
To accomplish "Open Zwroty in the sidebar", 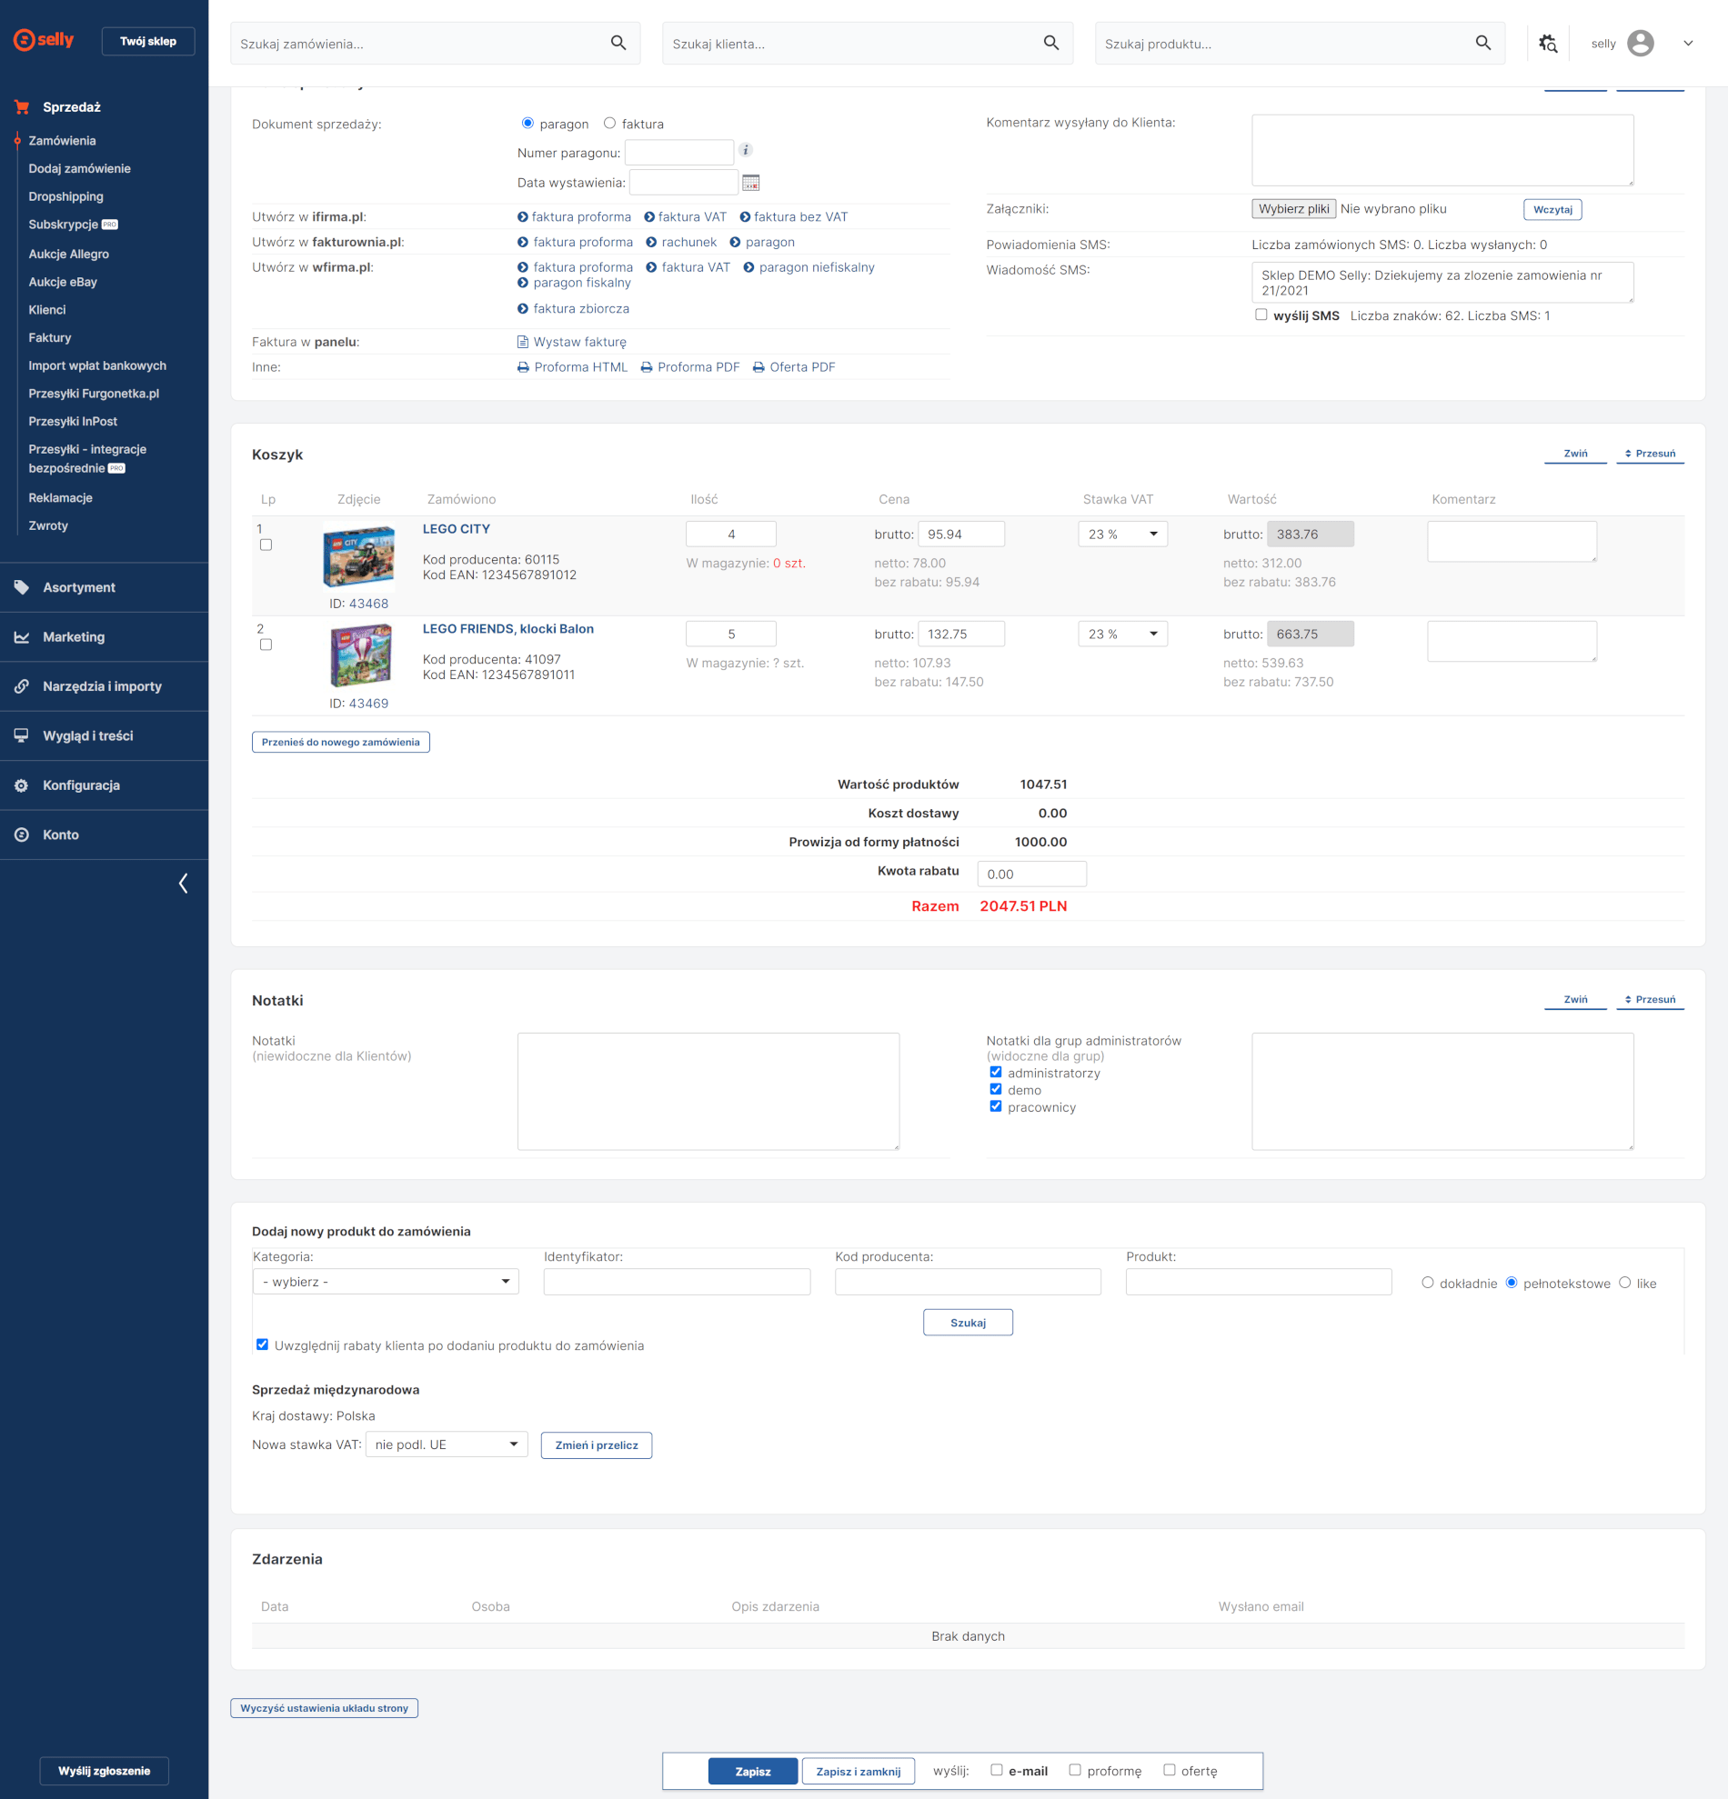I will pyautogui.click(x=49, y=526).
